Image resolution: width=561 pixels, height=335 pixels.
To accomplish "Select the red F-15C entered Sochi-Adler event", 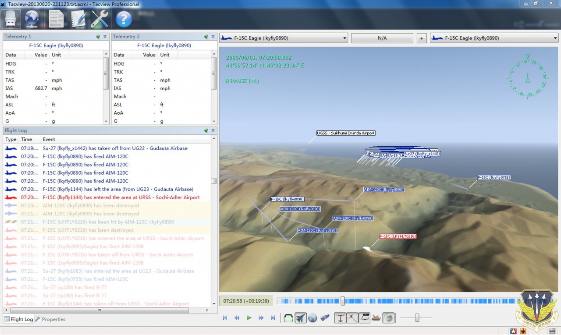I will click(x=107, y=197).
